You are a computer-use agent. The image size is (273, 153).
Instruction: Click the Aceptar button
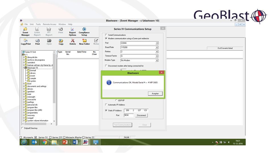pyautogui.click(x=155, y=93)
